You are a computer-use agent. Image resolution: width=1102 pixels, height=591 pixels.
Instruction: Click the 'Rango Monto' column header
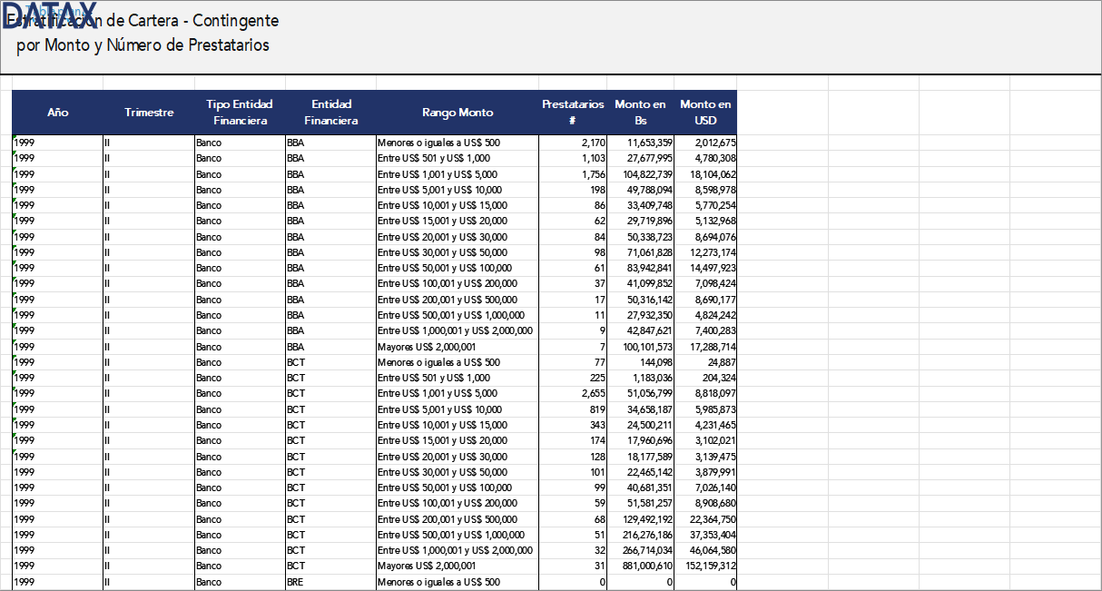click(x=458, y=113)
